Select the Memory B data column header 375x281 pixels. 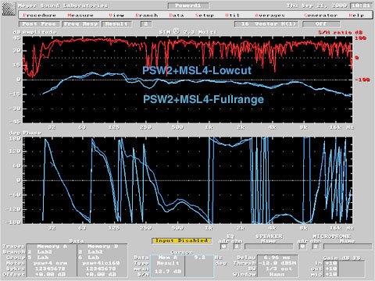click(x=103, y=246)
